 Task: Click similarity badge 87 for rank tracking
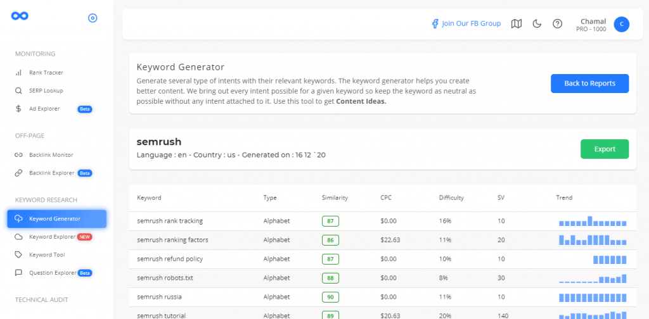[x=330, y=221]
